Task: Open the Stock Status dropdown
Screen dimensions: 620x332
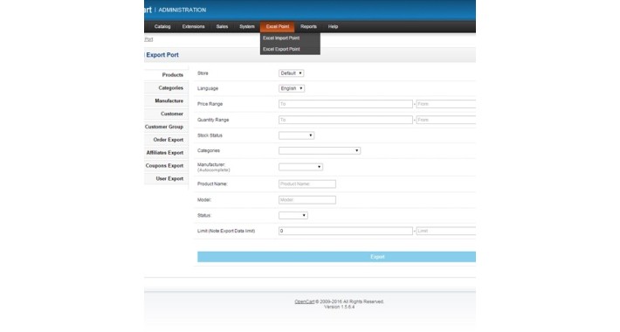Action: [297, 135]
